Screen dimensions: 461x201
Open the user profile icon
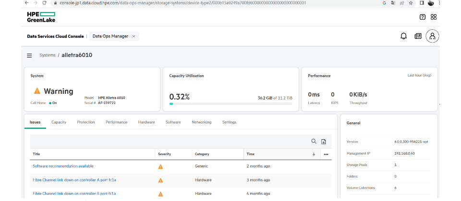[x=432, y=36]
